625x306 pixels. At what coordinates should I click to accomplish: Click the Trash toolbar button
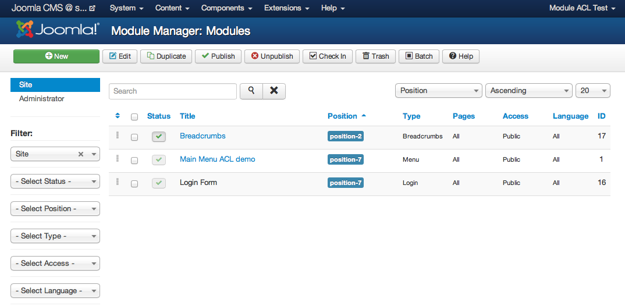[x=375, y=56]
